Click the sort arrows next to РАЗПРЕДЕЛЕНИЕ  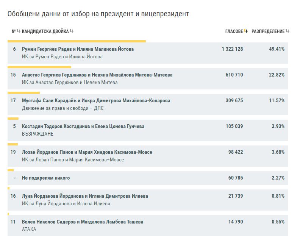pos(287,31)
